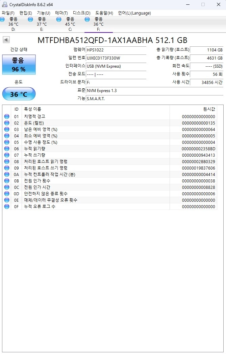Image resolution: width=226 pixels, height=354 pixels.
Task: Click the serial number field UJXEC0173F330W
Action: (x=116, y=58)
